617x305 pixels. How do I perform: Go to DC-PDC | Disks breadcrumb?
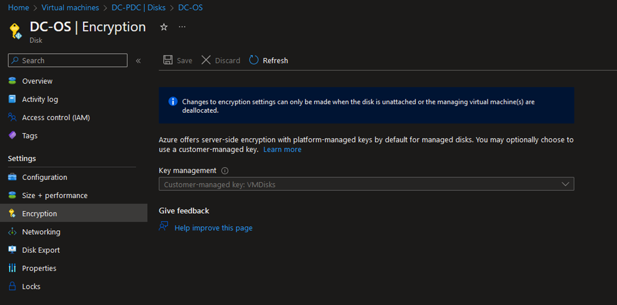[138, 8]
